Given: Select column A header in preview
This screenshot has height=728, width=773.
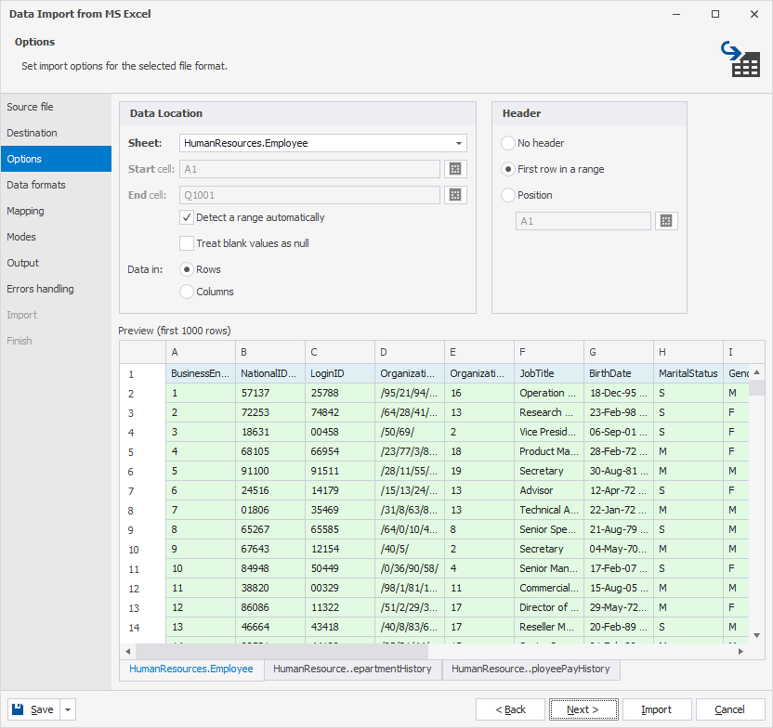Looking at the screenshot, I should [x=201, y=352].
